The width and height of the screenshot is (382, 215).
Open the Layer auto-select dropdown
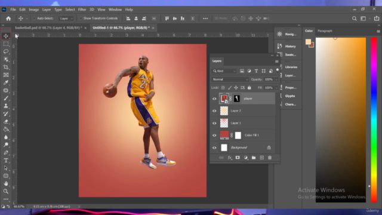(x=66, y=19)
